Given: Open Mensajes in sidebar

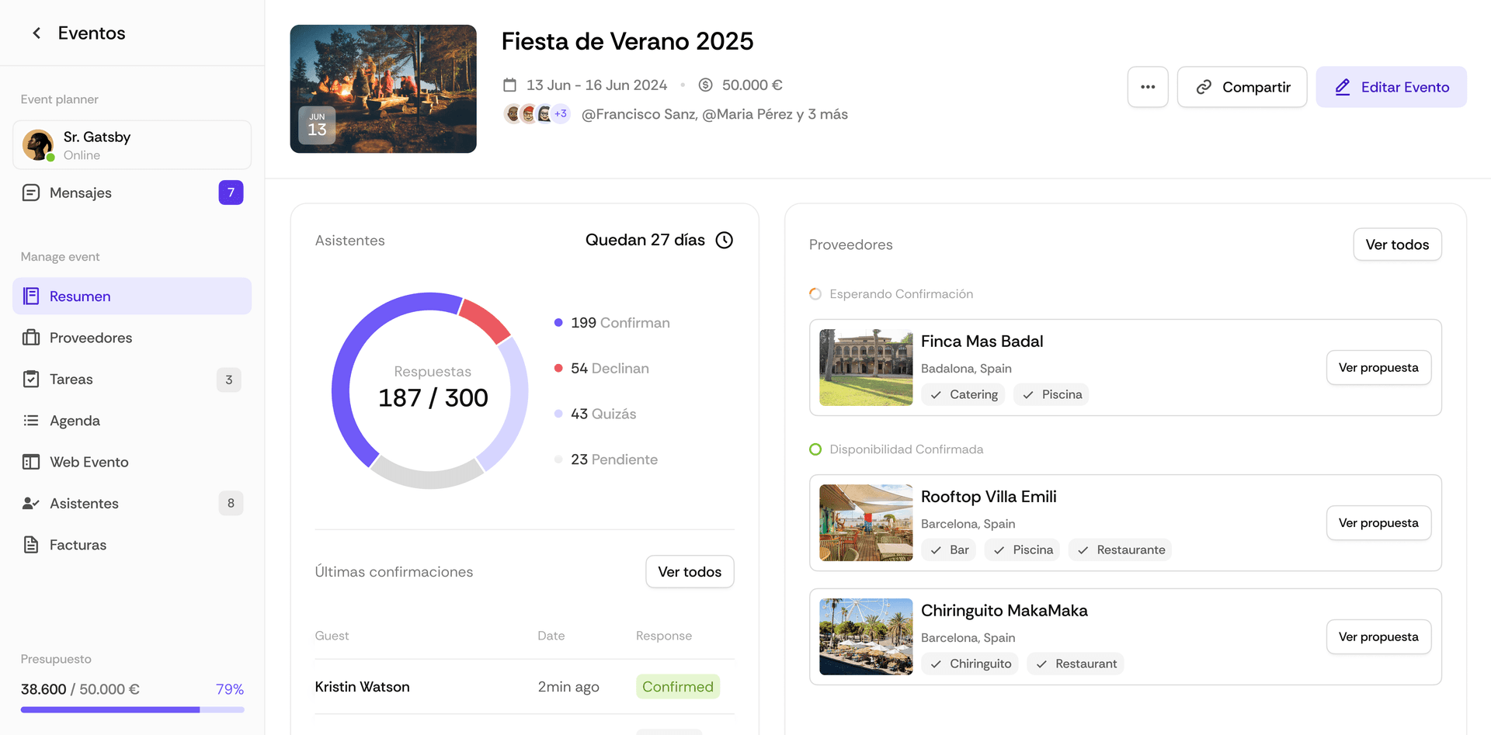Looking at the screenshot, I should 132,192.
